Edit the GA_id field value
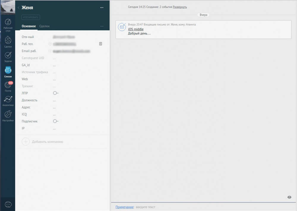297x211 pixels. pyautogui.click(x=54, y=65)
